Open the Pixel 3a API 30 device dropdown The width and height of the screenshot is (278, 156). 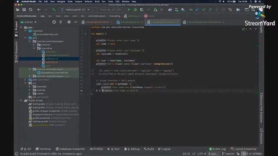point(109,10)
